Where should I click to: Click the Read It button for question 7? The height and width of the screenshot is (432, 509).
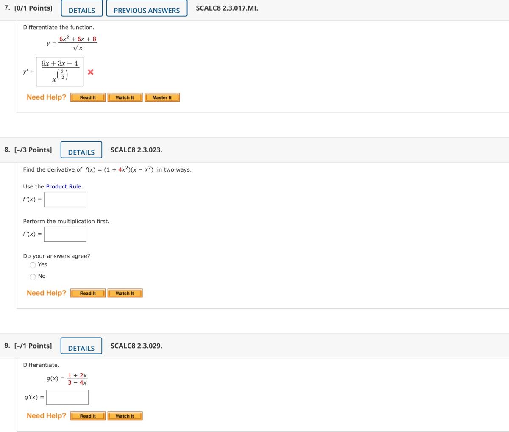[x=87, y=97]
